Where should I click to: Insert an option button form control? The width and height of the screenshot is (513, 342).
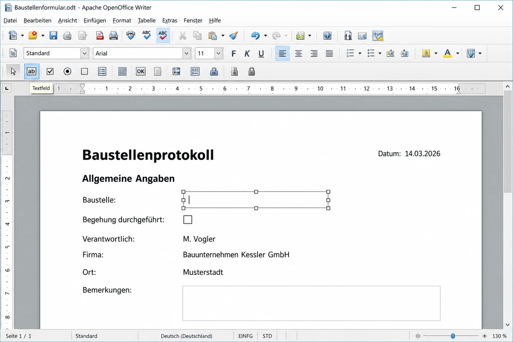pos(67,72)
